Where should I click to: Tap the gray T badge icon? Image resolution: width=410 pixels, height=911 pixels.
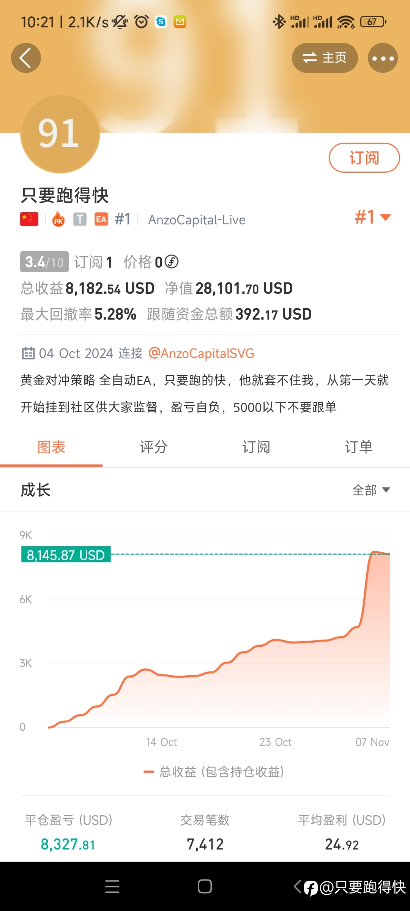pyautogui.click(x=80, y=219)
